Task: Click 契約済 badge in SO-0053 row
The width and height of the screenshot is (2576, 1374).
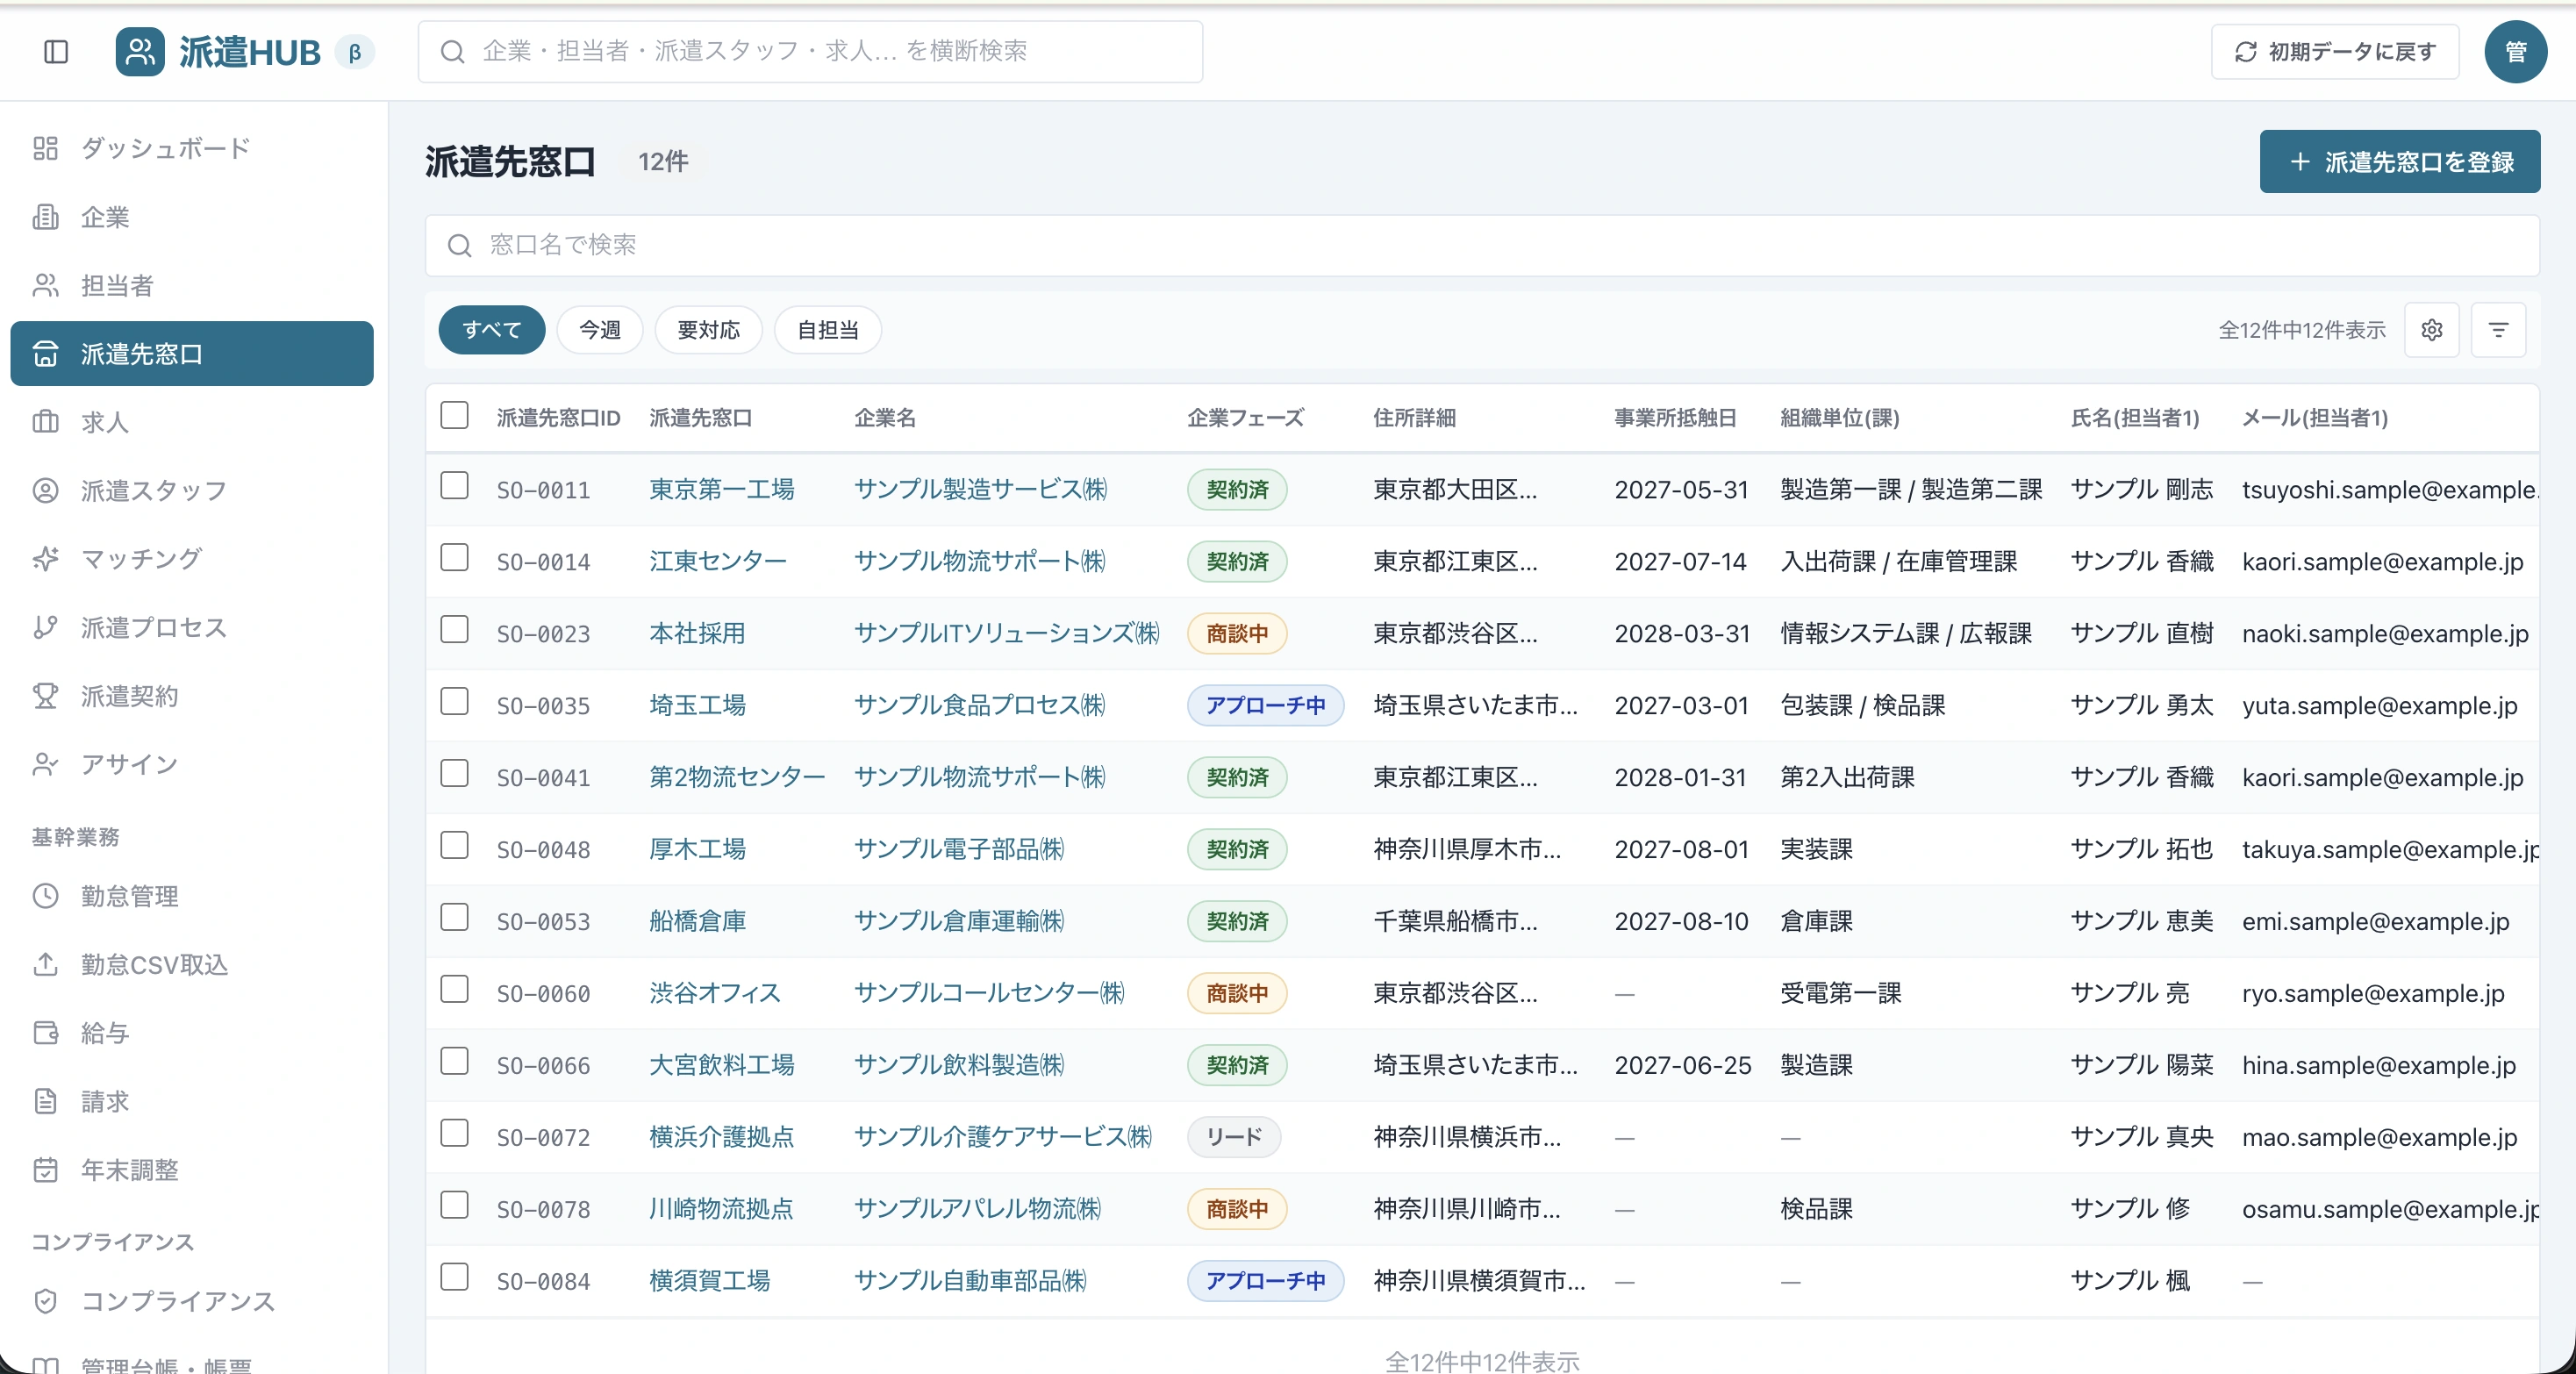Action: 1237,921
